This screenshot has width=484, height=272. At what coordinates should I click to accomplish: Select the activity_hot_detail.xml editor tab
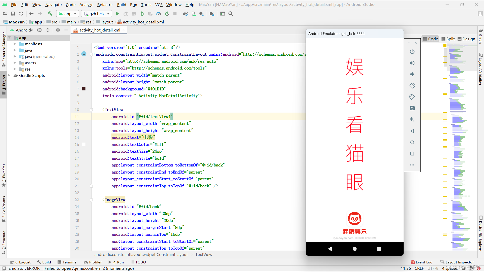pyautogui.click(x=99, y=30)
